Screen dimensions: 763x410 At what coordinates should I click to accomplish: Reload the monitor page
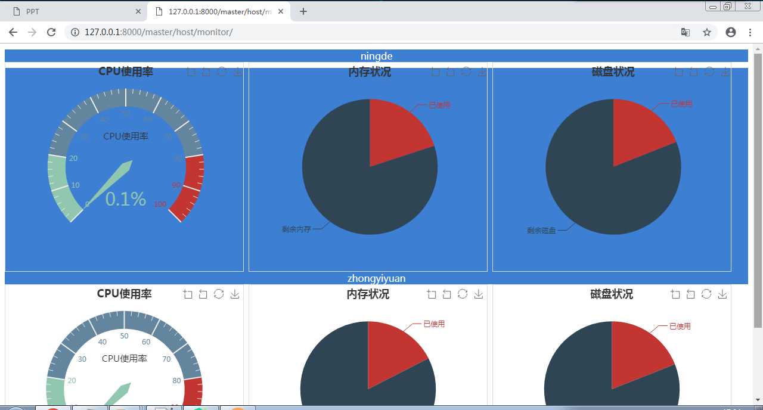tap(51, 32)
